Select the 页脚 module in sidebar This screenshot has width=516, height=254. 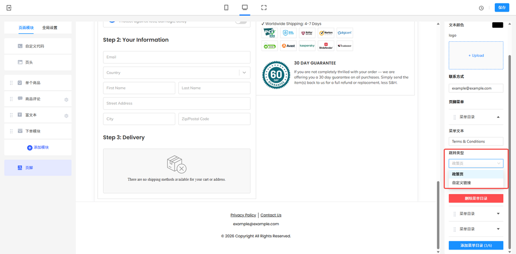pos(38,168)
